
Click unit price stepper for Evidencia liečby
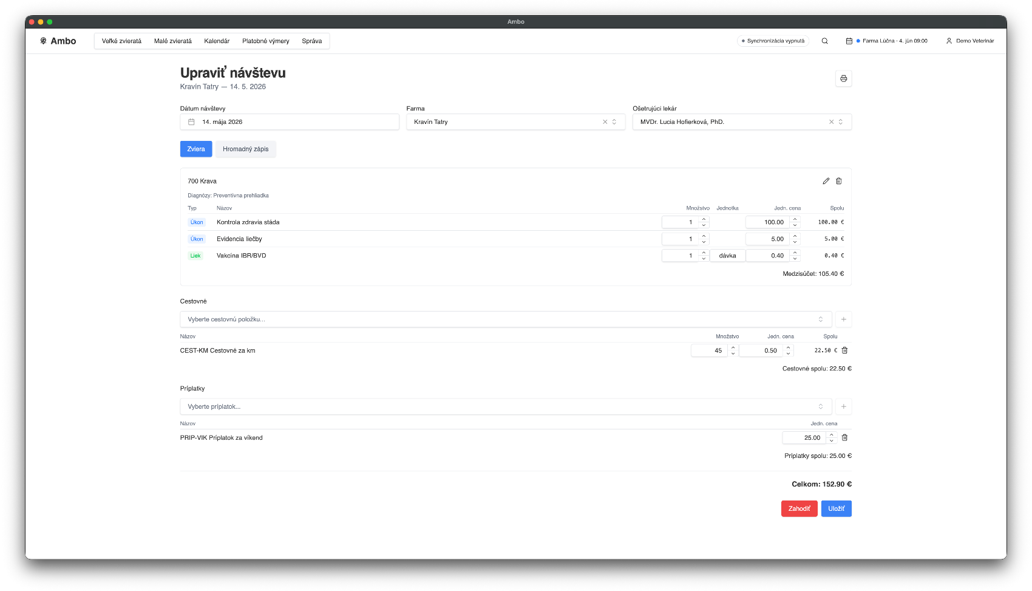(795, 239)
